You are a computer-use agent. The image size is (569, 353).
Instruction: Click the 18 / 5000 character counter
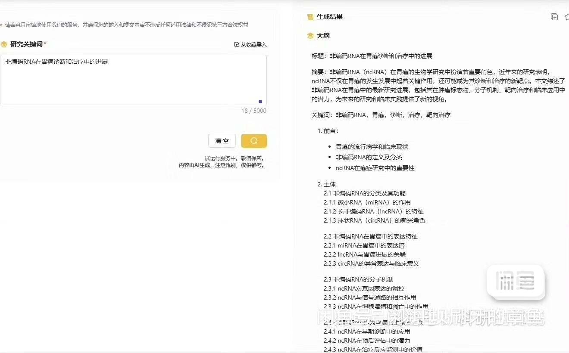coord(254,111)
